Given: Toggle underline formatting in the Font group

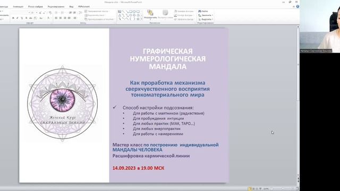Looking at the screenshot, I should click(22, 18).
